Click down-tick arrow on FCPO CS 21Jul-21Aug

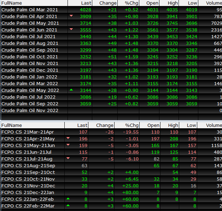(68, 158)
